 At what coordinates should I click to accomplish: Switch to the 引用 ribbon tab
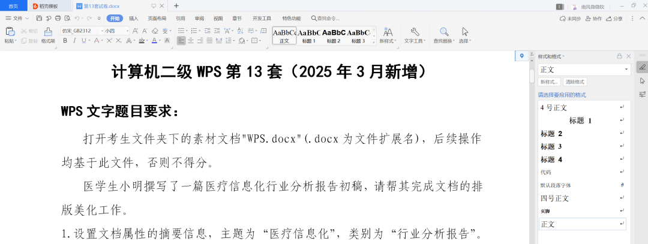pos(180,19)
